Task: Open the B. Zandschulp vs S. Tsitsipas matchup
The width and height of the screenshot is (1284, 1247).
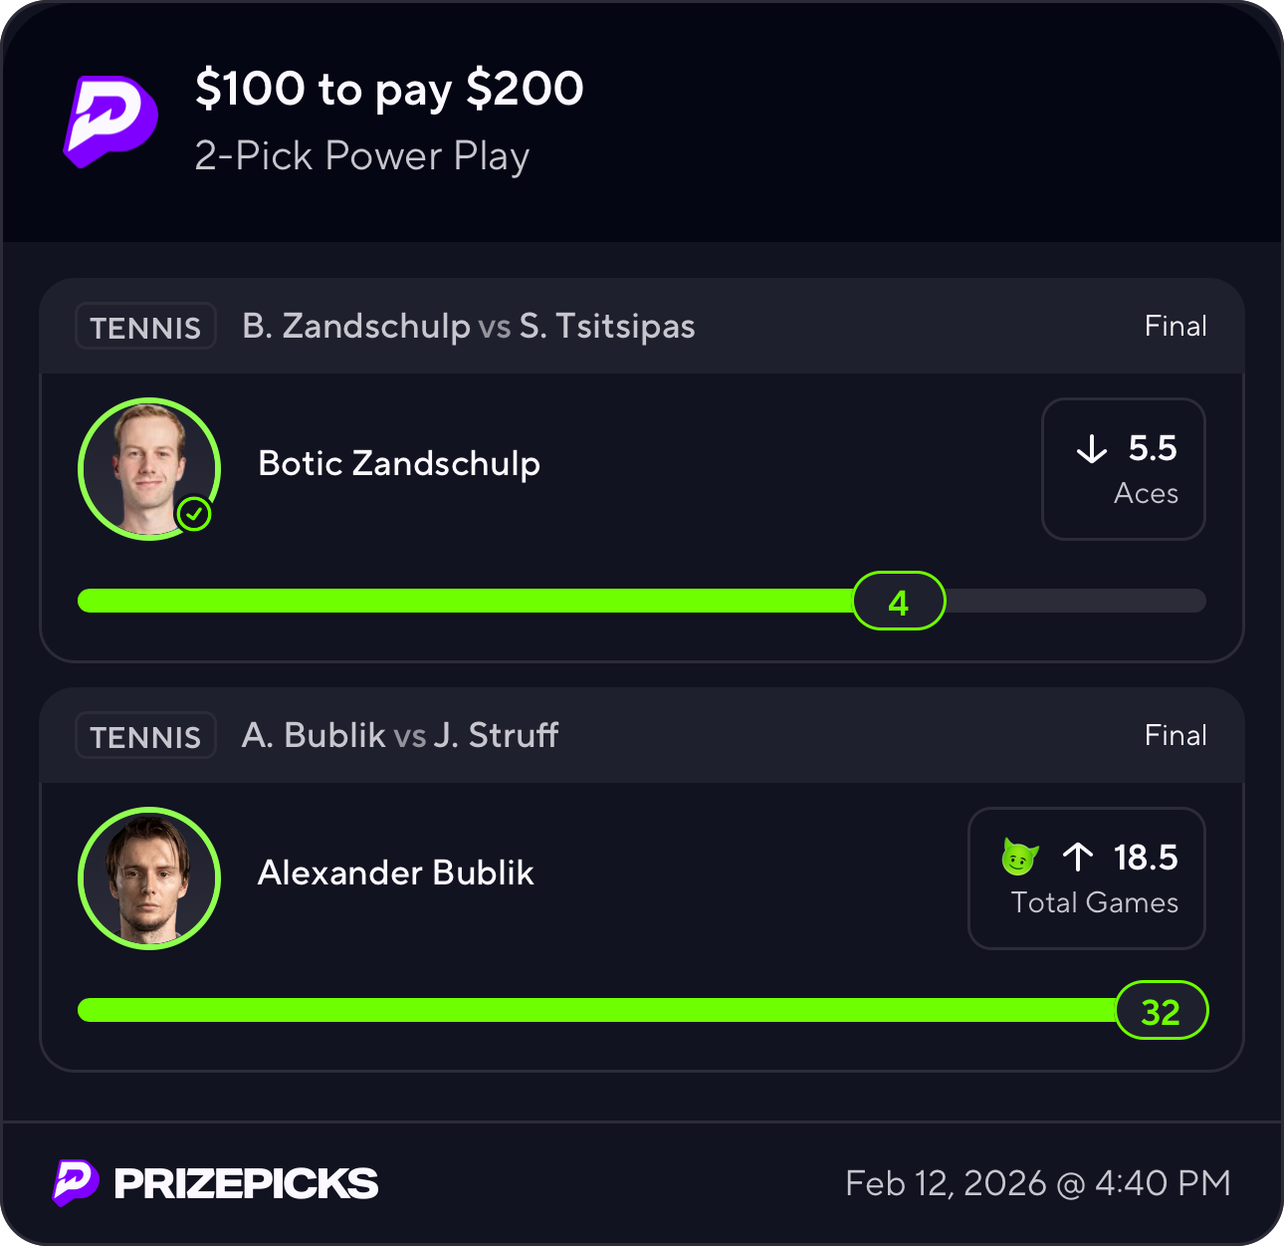Action: (x=468, y=326)
